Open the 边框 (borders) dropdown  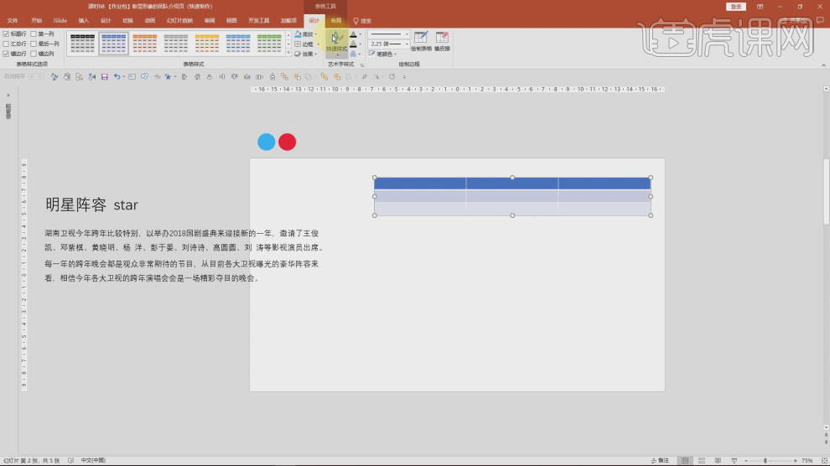pyautogui.click(x=307, y=44)
